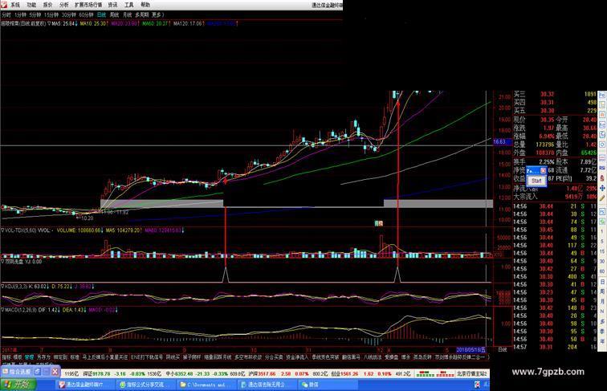Select sidebar 30-minute period button
The width and height of the screenshot is (607, 391).
(602, 261)
